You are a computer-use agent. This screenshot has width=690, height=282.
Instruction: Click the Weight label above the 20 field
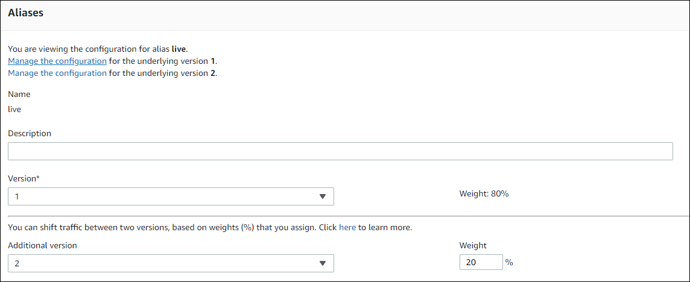[473, 245]
